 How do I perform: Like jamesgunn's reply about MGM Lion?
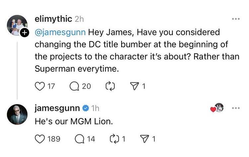40,138
